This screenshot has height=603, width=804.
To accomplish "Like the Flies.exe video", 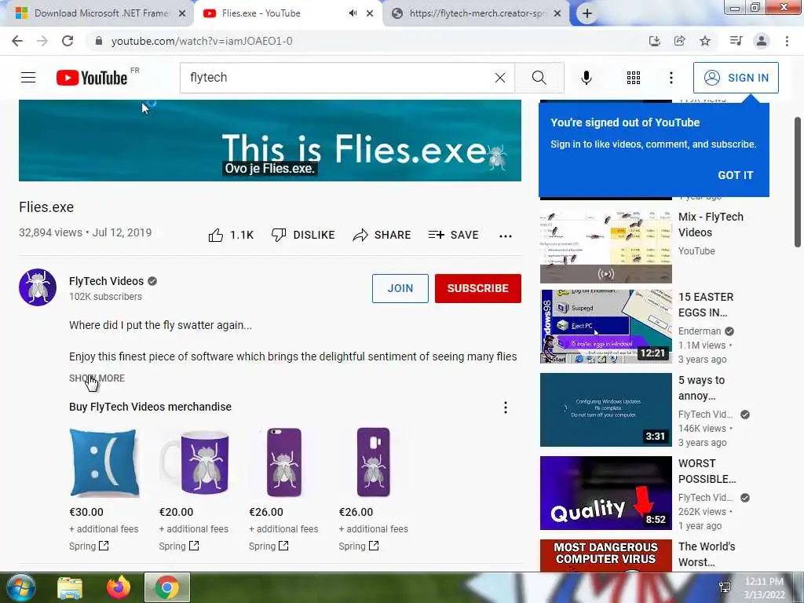I will [232, 235].
